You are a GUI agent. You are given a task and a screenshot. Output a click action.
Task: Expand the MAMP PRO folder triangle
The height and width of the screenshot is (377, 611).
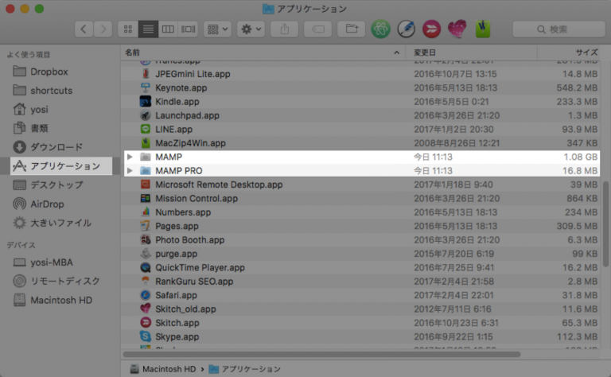(x=130, y=171)
